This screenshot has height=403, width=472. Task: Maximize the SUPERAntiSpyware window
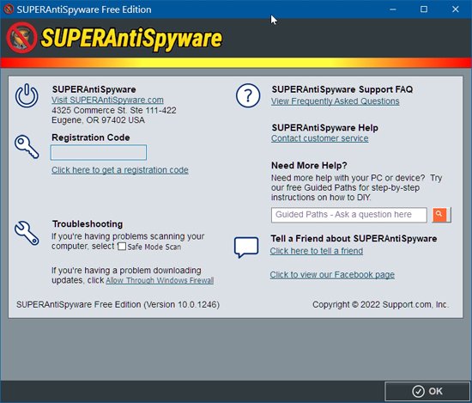(424, 9)
